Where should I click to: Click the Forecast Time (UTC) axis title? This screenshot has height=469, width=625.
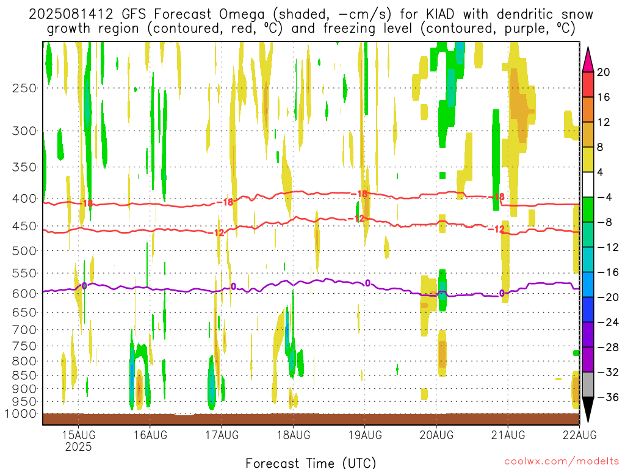tap(311, 463)
